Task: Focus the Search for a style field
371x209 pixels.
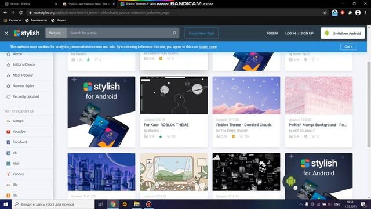Action: click(x=119, y=33)
